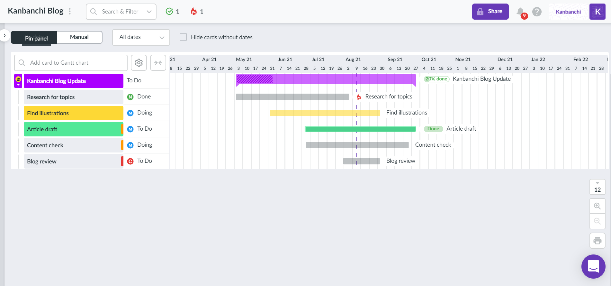
Task: Select the Content check card
Action: (74, 145)
